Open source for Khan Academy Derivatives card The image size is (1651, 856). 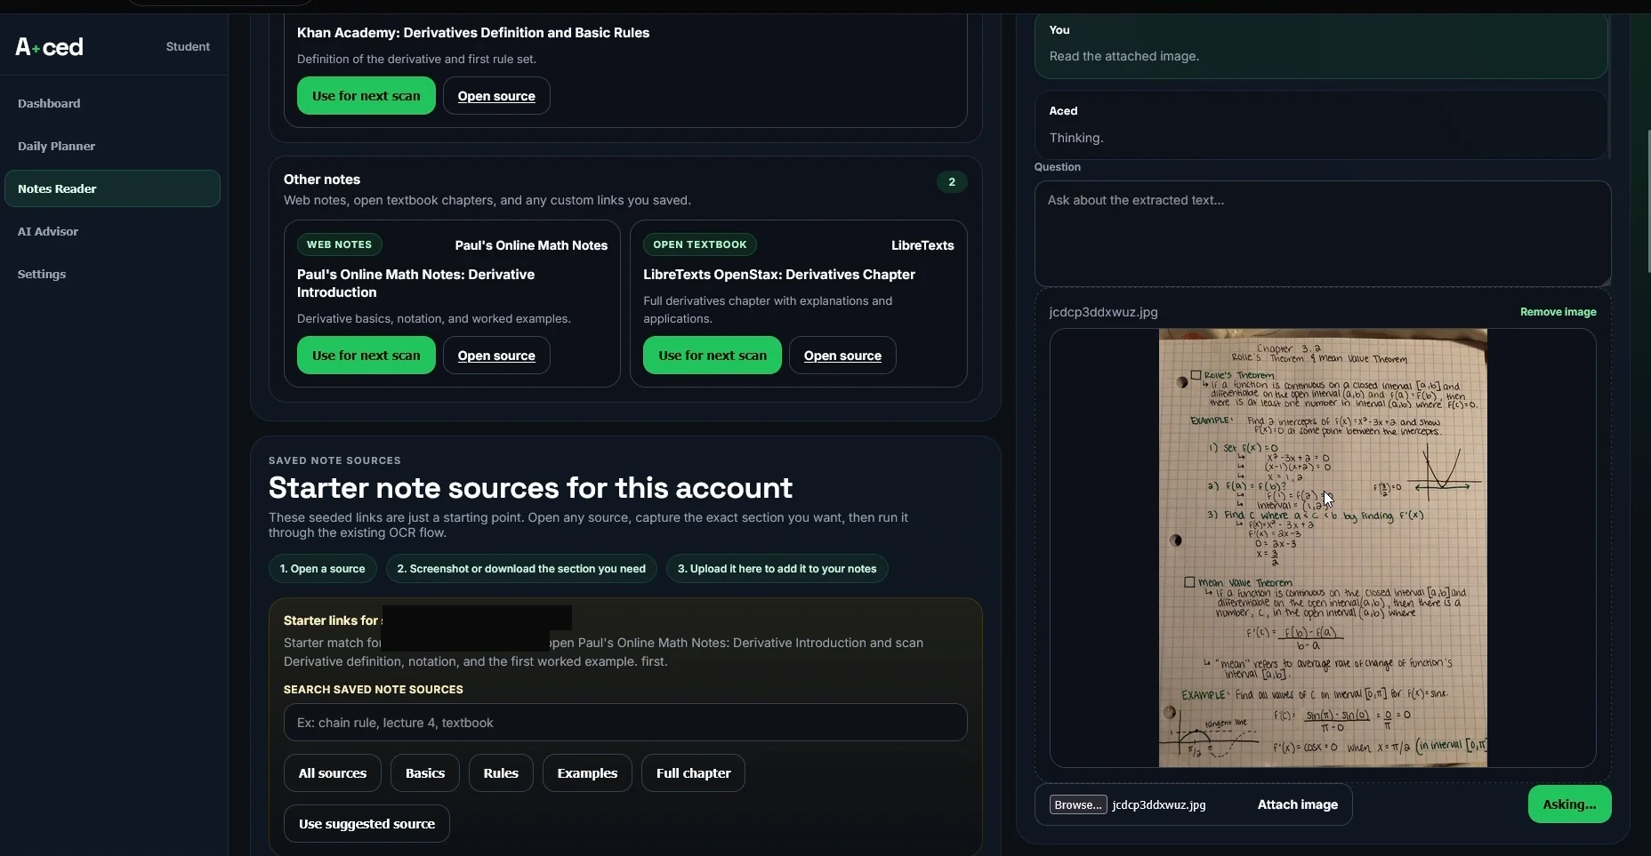pyautogui.click(x=496, y=96)
